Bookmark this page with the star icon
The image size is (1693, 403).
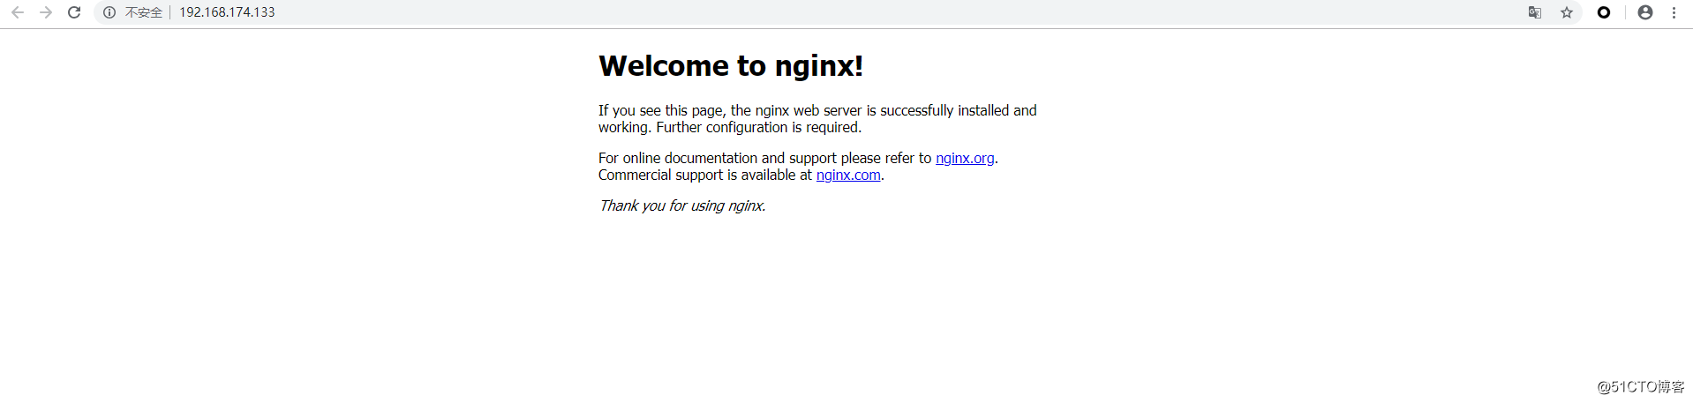1567,12
